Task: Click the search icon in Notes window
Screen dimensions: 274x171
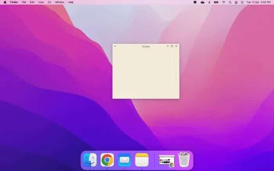Action: [x=176, y=46]
